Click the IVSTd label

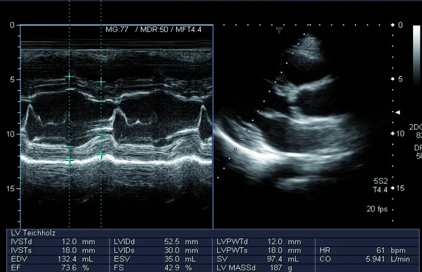click(22, 241)
